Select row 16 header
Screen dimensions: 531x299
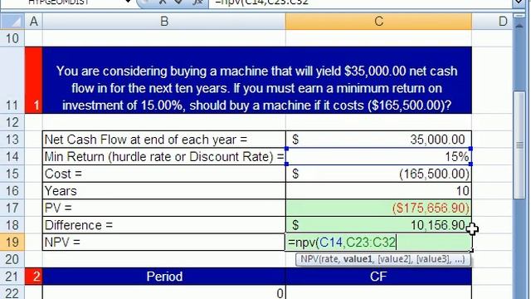[x=12, y=191]
